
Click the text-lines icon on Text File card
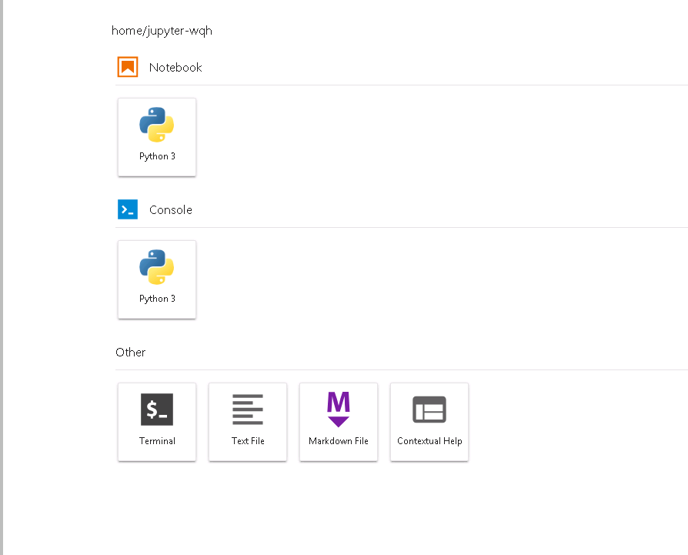point(247,409)
